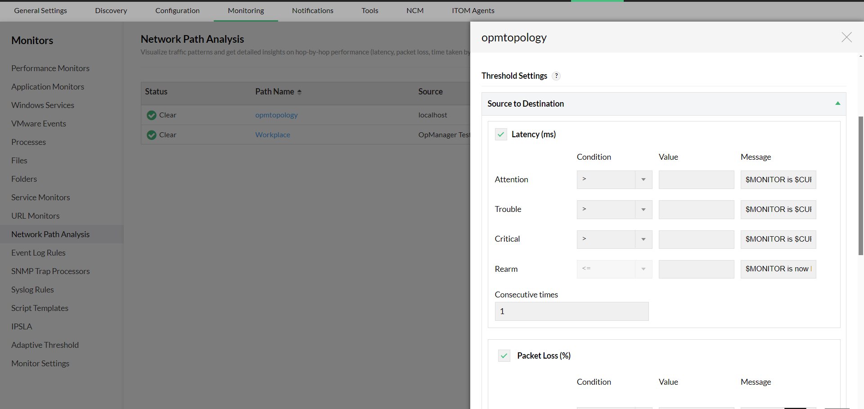Image resolution: width=864 pixels, height=409 pixels.
Task: Click the green Clear status icon beside opmtopology
Action: [x=151, y=115]
